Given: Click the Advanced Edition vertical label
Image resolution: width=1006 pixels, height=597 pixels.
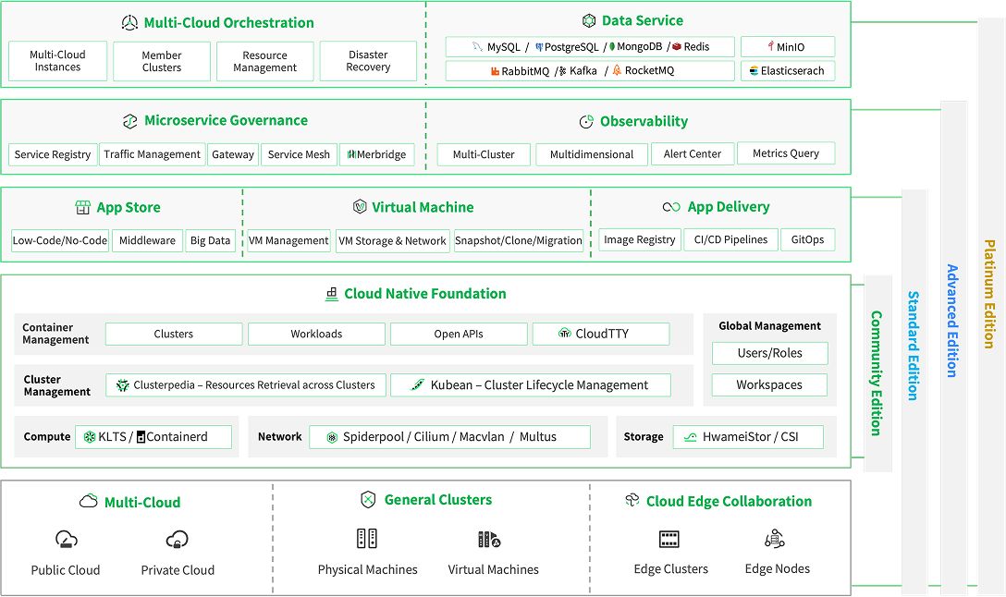Looking at the screenshot, I should point(952,321).
